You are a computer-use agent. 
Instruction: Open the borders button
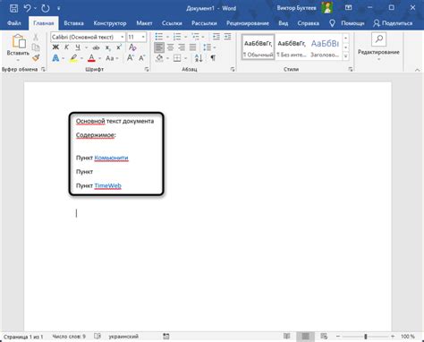(177, 58)
